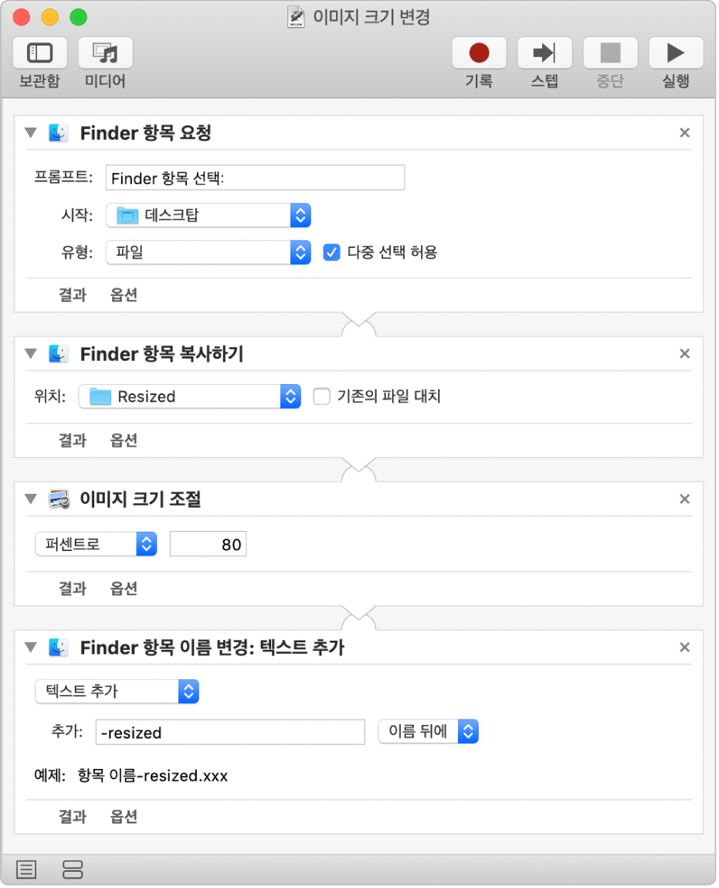This screenshot has height=888, width=719.
Task: Click the 프롬프트 text field
Action: point(255,178)
